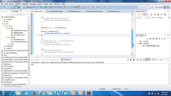This screenshot has width=171, height=96.
Task: Click the Open Type icon in toolbar
Action: 64,7
